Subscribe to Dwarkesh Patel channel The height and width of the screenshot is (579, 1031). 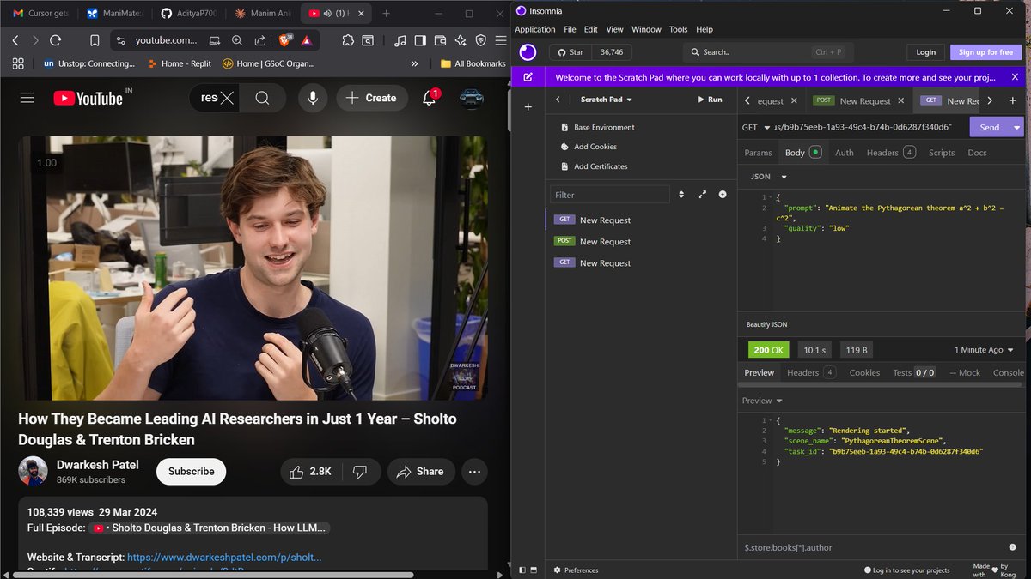pos(191,471)
